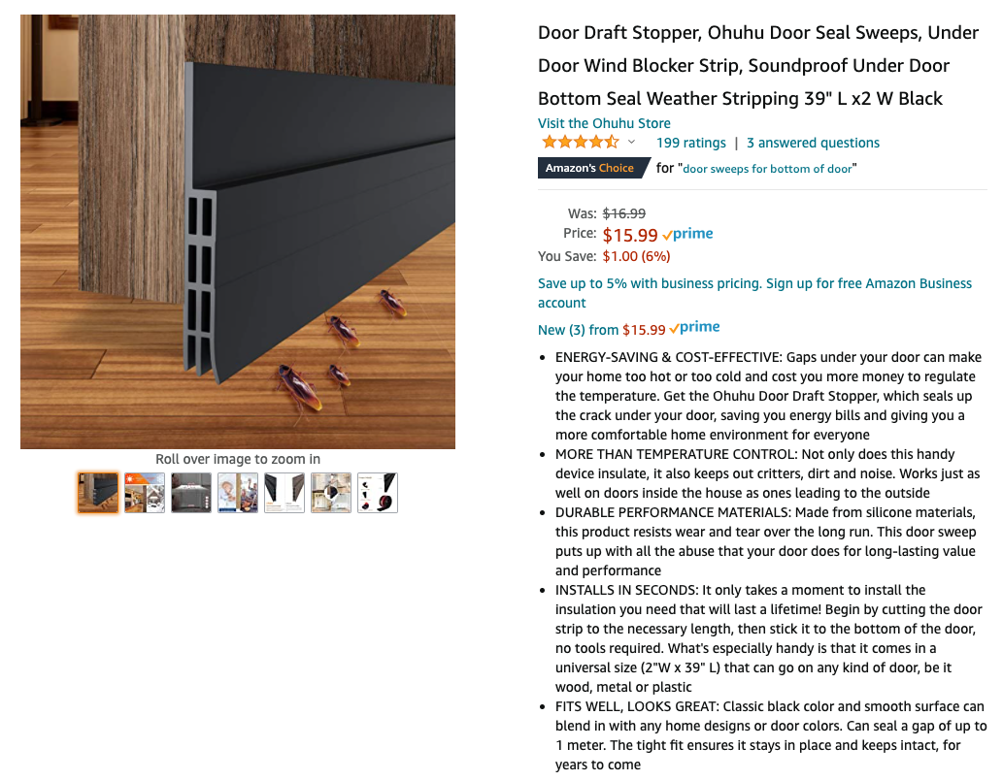
Task: Open the star rating dropdown chevron
Action: coord(631,142)
